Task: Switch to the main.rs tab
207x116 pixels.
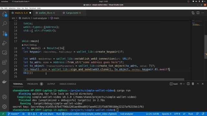Action: (x=21, y=13)
